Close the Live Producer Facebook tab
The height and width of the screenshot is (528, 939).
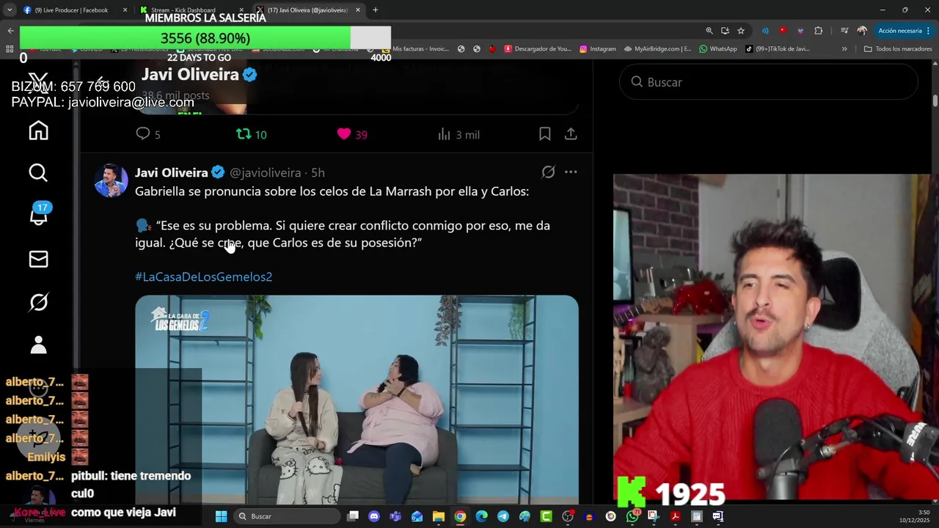click(x=125, y=10)
